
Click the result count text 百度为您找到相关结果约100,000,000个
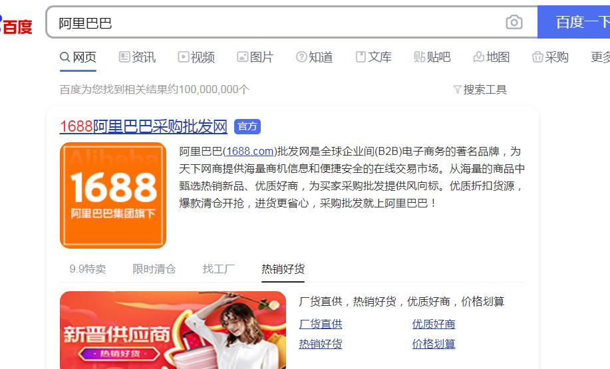click(x=154, y=90)
